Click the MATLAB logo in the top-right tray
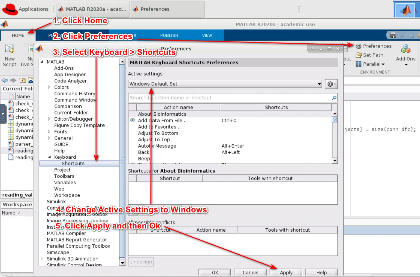This screenshot has height=277, width=420. pos(406,10)
